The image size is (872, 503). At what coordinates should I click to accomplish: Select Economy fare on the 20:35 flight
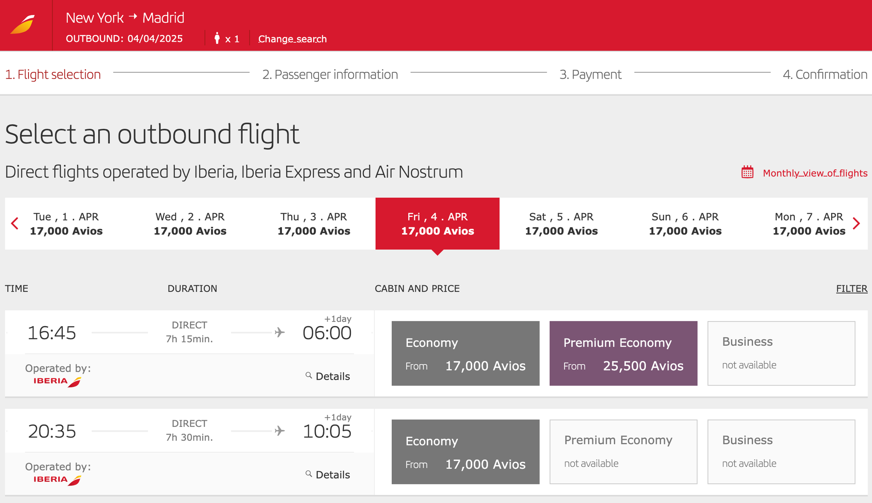point(465,452)
